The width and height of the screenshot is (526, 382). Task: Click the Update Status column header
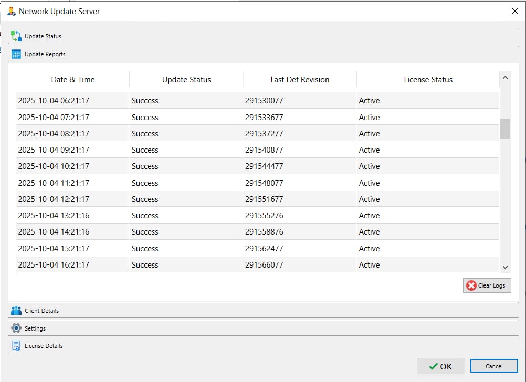186,80
